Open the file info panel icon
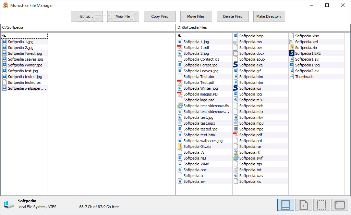 pyautogui.click(x=304, y=205)
